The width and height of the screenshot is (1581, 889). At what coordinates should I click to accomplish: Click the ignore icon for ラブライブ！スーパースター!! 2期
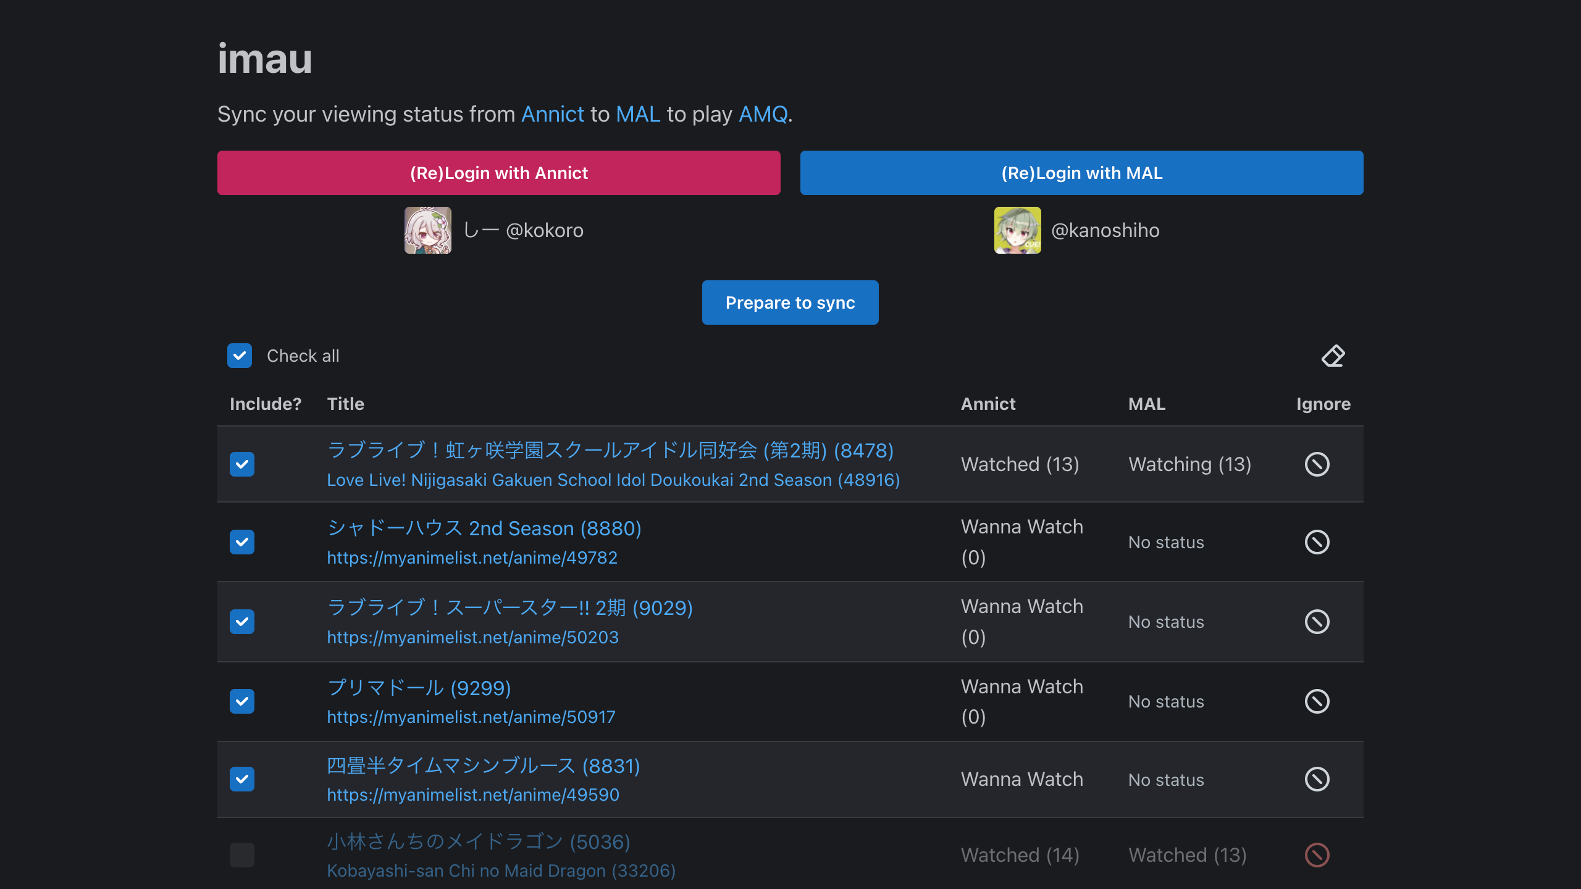click(x=1317, y=622)
